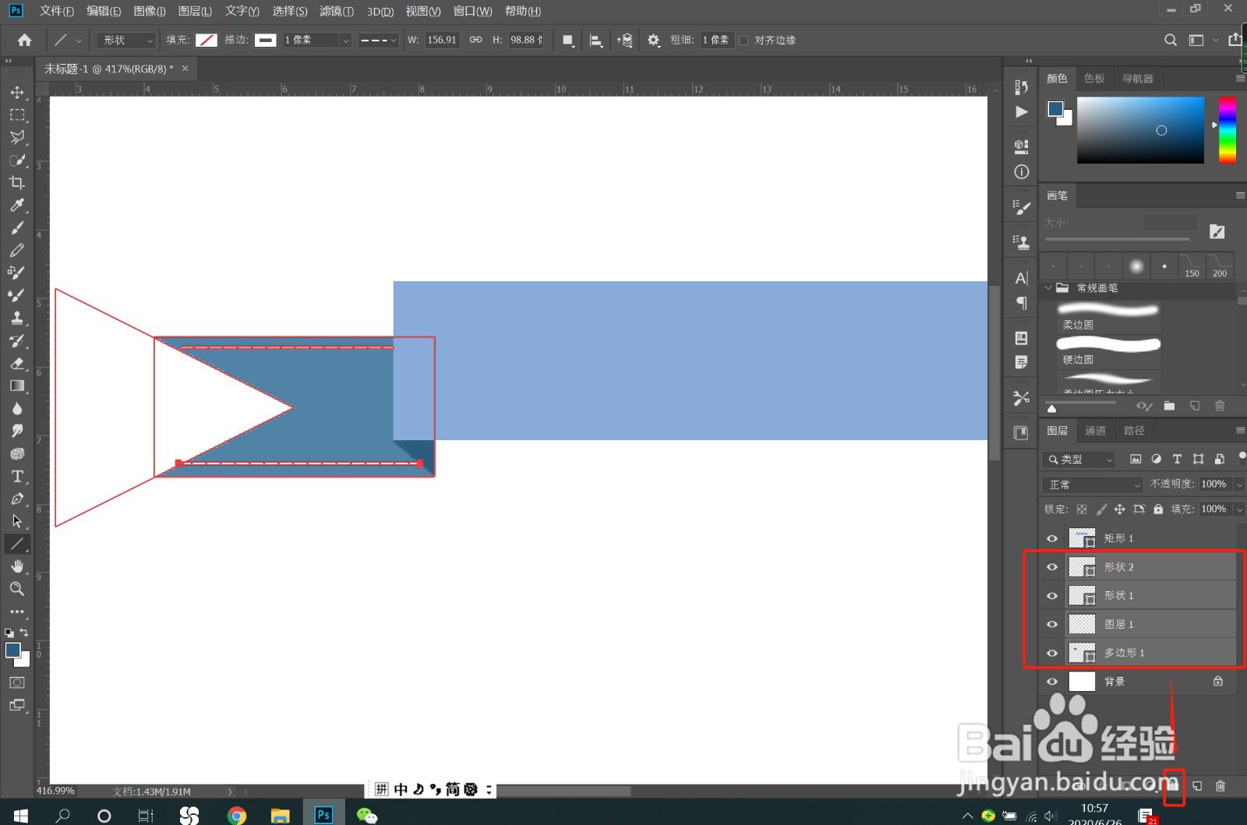Open the 形状 tool mode dropdown
This screenshot has width=1247, height=825.
(x=127, y=41)
